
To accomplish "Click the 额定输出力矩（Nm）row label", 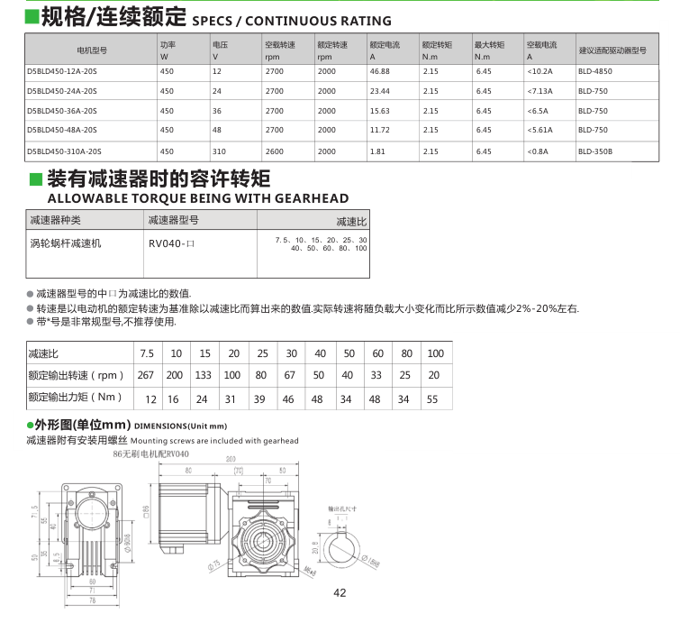I will (x=75, y=397).
